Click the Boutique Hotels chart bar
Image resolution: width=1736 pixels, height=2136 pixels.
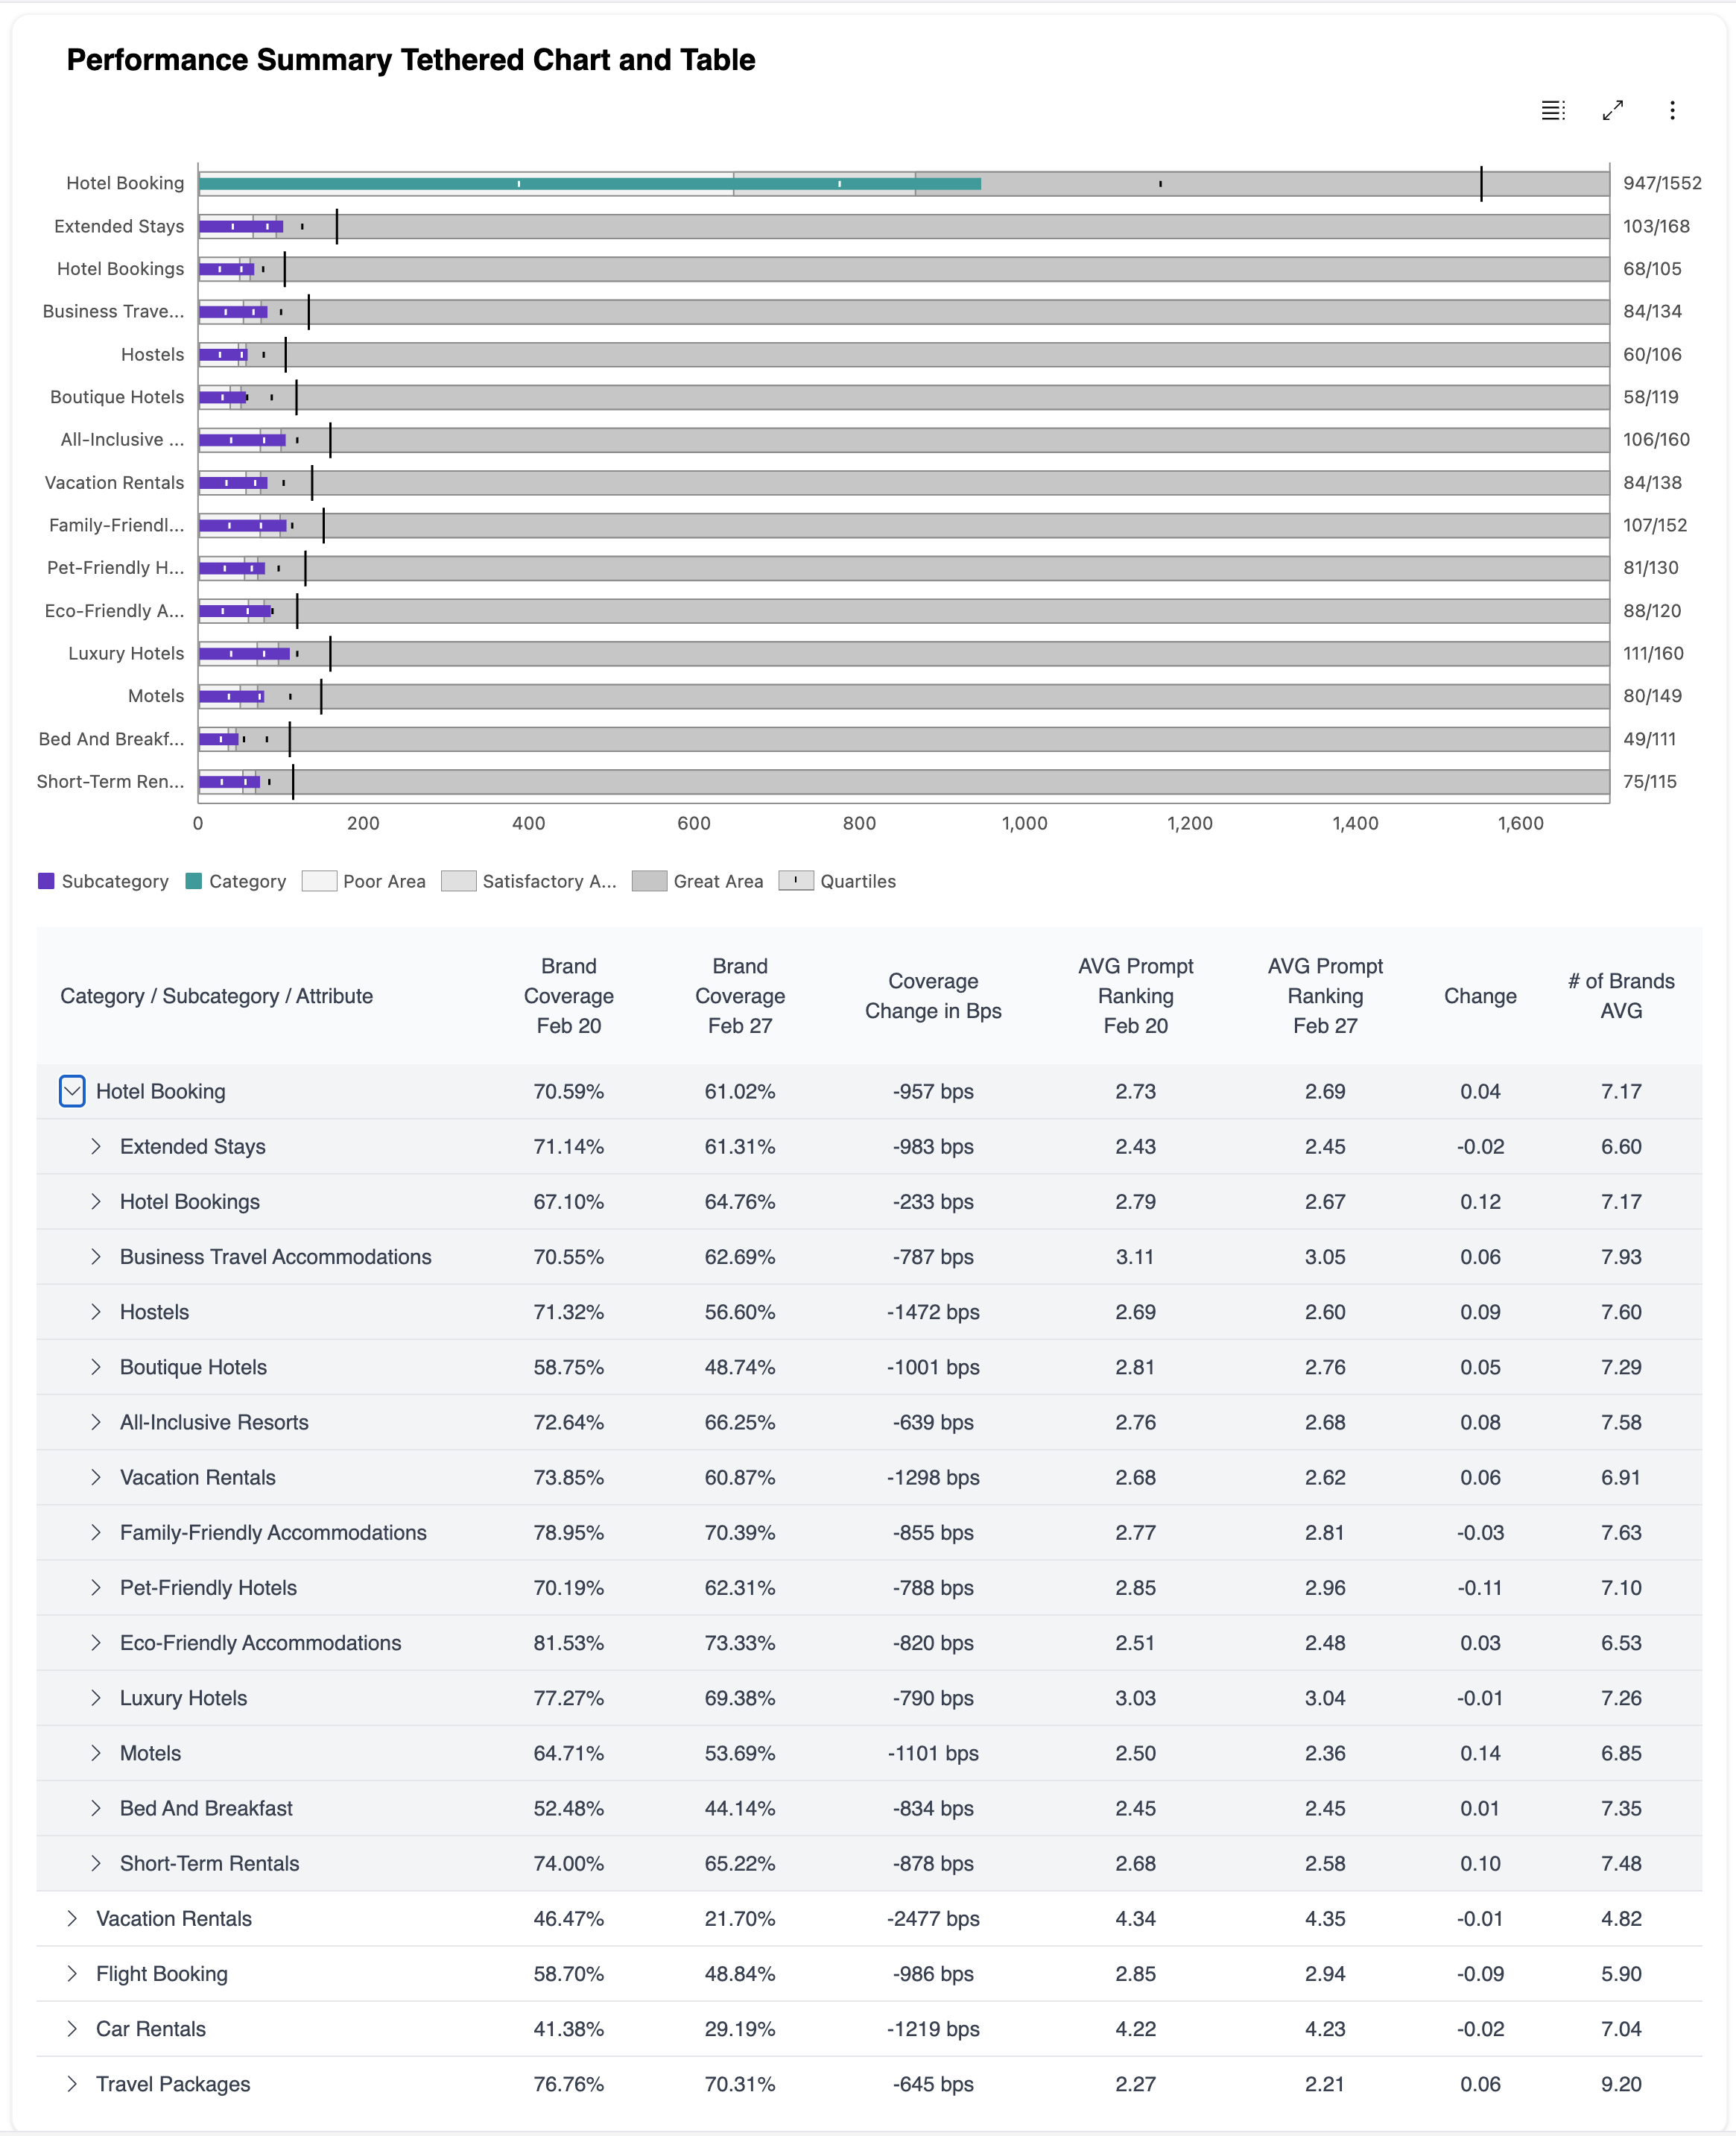tap(223, 397)
